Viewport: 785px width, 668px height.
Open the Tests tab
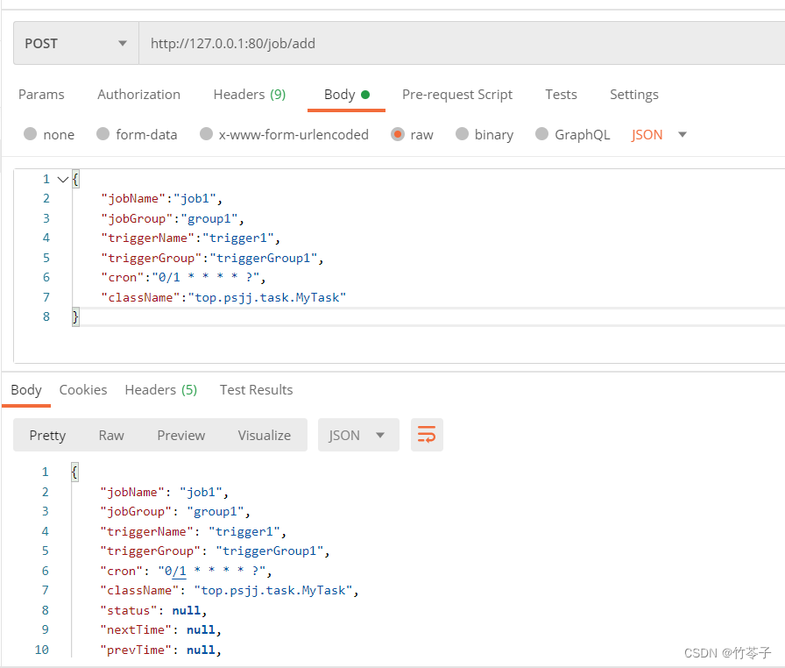click(561, 95)
